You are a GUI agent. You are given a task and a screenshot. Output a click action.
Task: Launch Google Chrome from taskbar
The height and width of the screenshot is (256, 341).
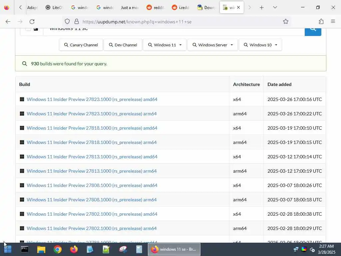point(58,249)
